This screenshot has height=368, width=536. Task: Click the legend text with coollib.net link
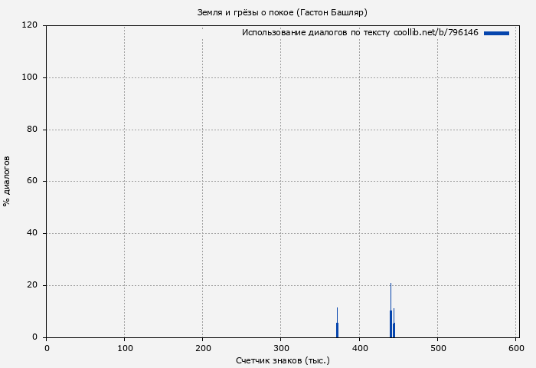coord(360,33)
